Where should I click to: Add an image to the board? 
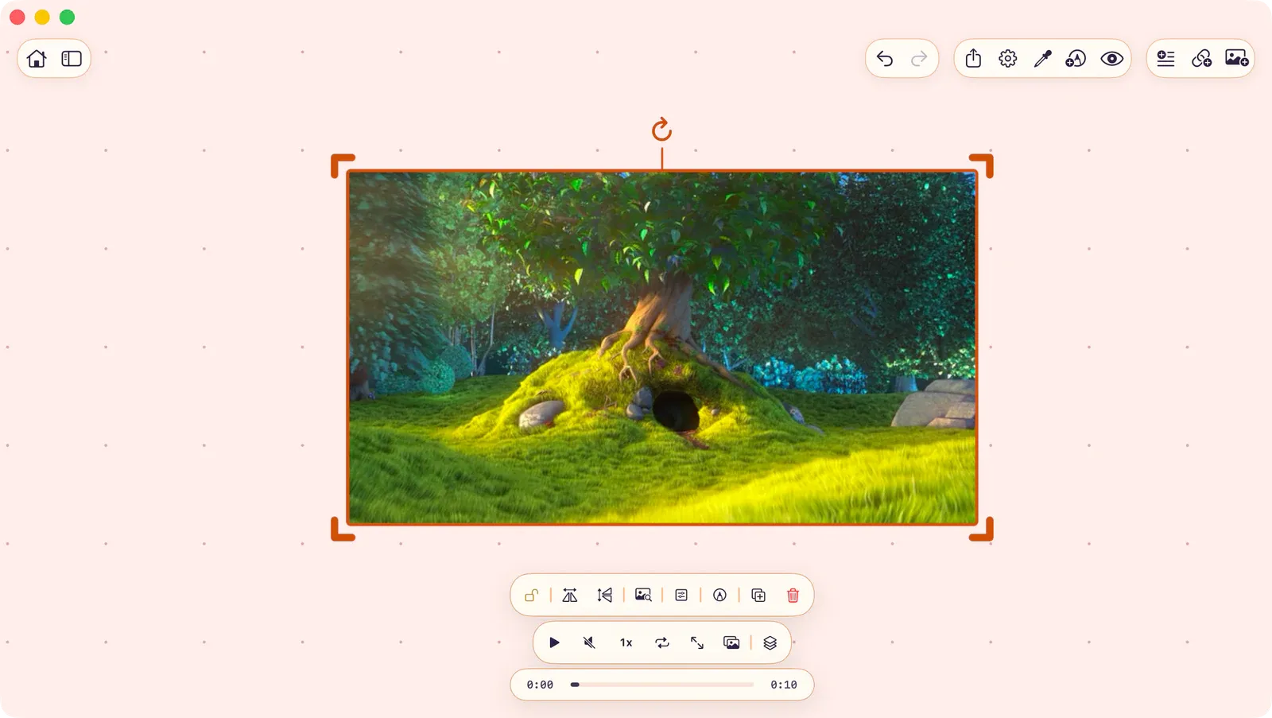pos(1237,58)
